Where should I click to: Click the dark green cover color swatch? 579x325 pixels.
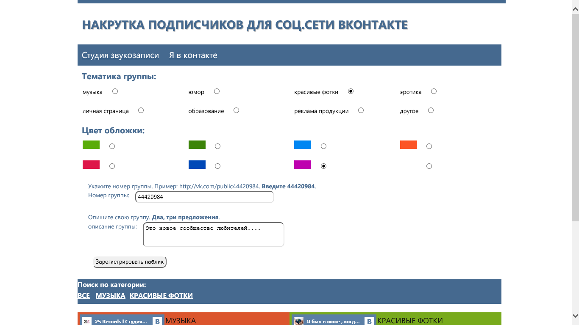pyautogui.click(x=197, y=145)
